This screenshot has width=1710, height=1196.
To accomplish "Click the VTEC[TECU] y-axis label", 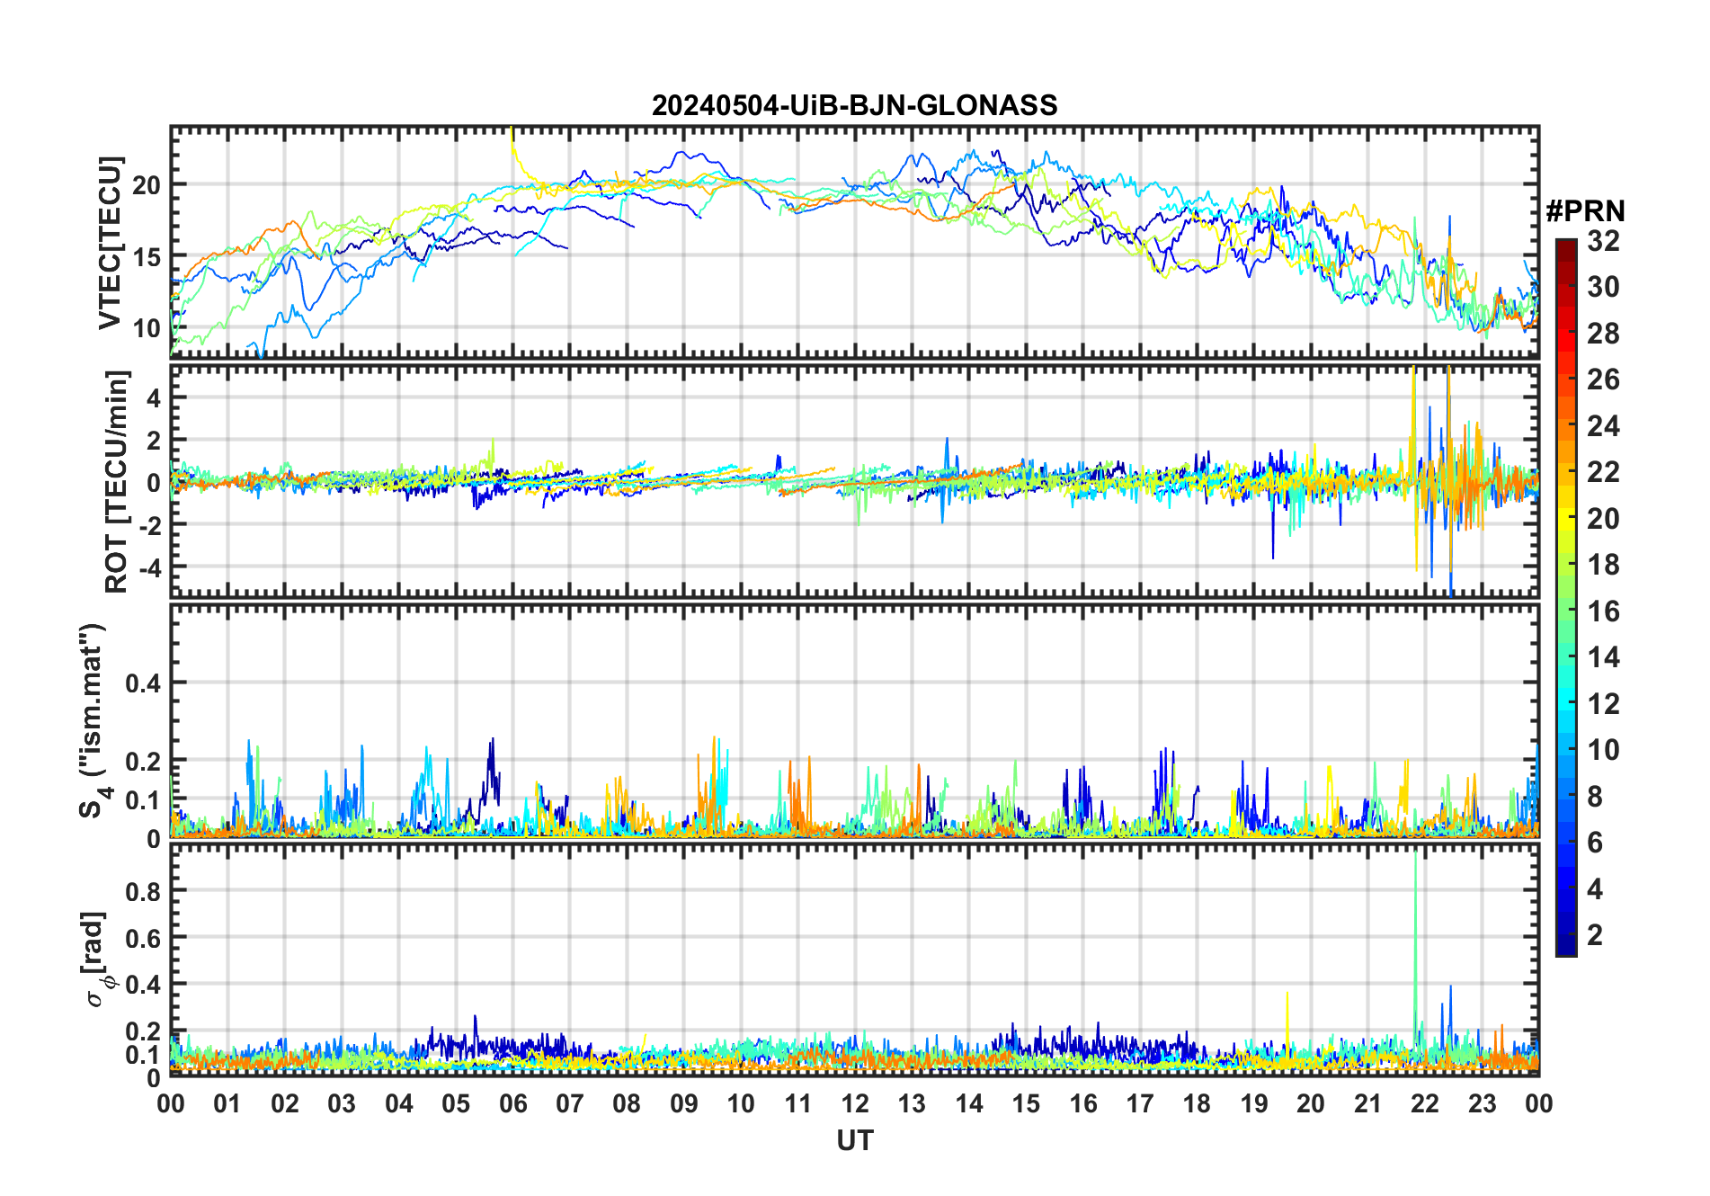I will point(110,243).
